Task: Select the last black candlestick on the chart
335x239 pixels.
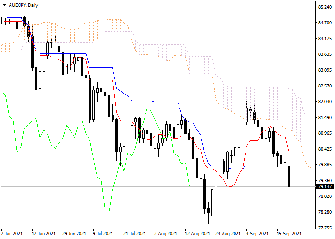Action: [x=289, y=176]
